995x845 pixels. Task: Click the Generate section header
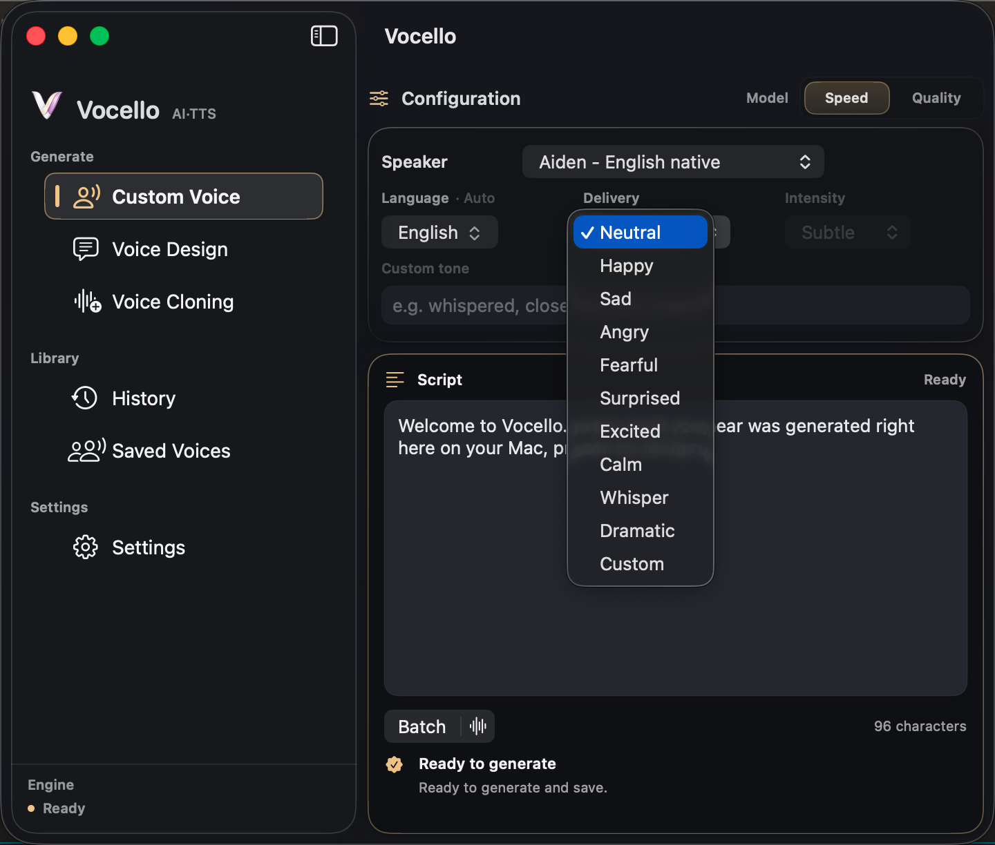pos(62,157)
